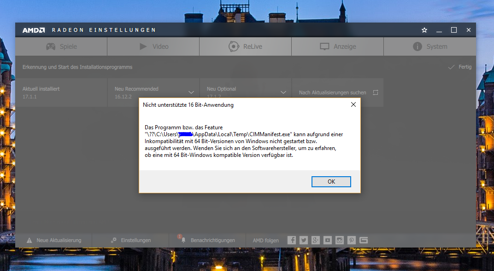Click the AMD logo in the title bar
The width and height of the screenshot is (494, 271).
click(34, 30)
